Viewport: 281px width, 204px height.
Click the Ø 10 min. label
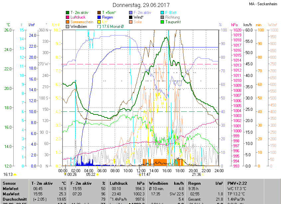pos(156,189)
